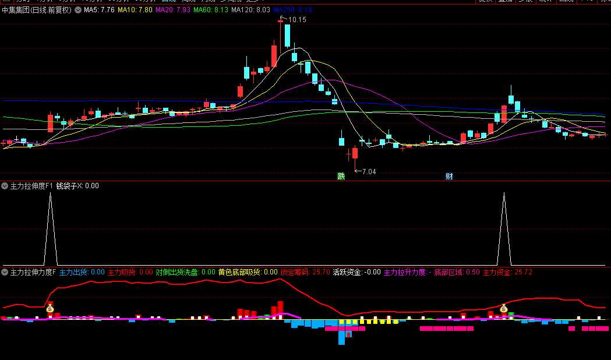Image resolution: width=611 pixels, height=360 pixels.
Task: Select the yellow MA10: 7.80 label
Action: (135, 10)
